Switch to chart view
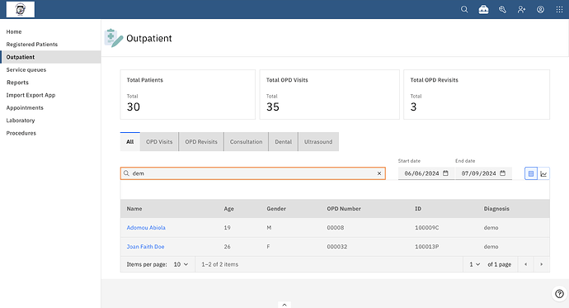This screenshot has width=569, height=308. (x=543, y=173)
